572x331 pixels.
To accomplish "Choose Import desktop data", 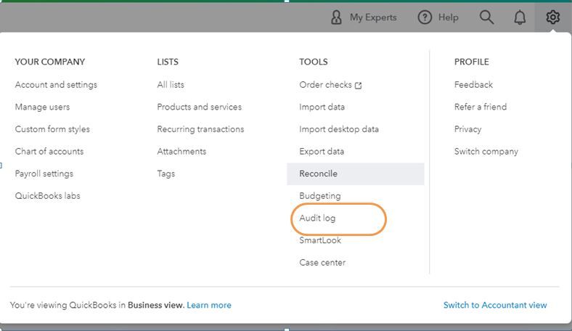I will point(339,129).
